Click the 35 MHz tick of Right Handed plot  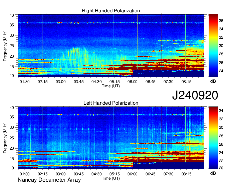(12, 25)
